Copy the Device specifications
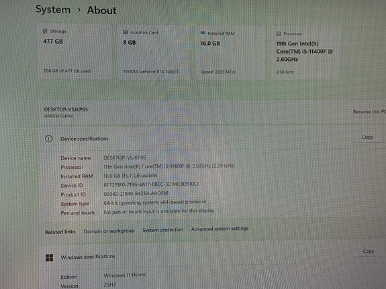This screenshot has width=386, height=289. pos(367,137)
